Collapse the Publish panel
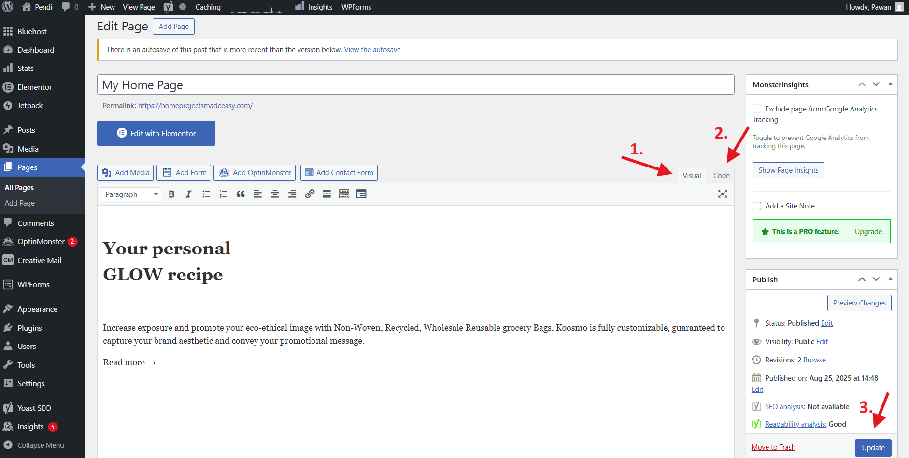Viewport: 909px width, 458px height. [x=890, y=279]
